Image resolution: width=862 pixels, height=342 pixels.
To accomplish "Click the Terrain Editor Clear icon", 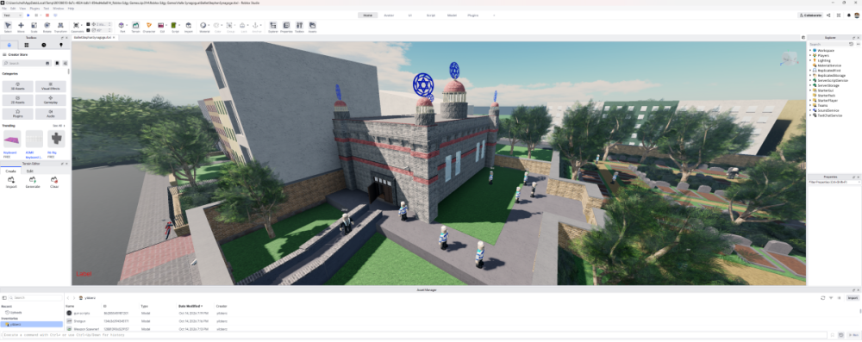I will pyautogui.click(x=53, y=182).
